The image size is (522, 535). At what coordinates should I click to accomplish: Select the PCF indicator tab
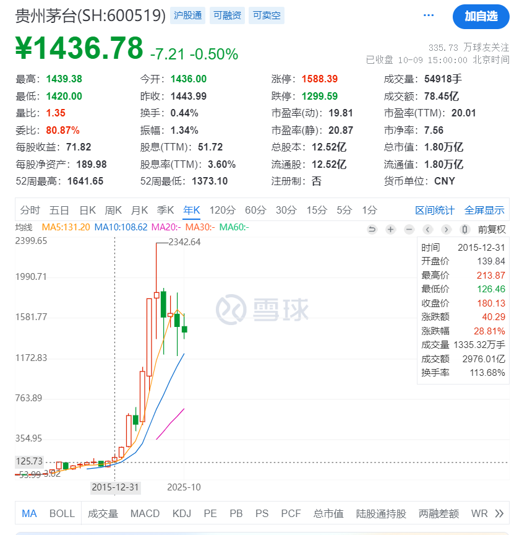pyautogui.click(x=291, y=513)
